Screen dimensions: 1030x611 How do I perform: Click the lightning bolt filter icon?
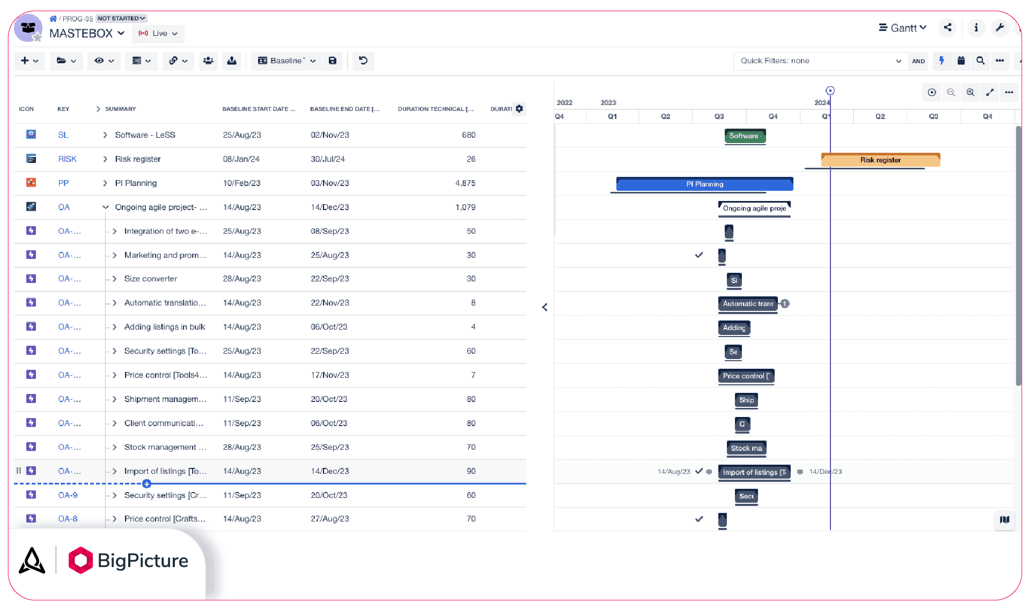point(942,61)
